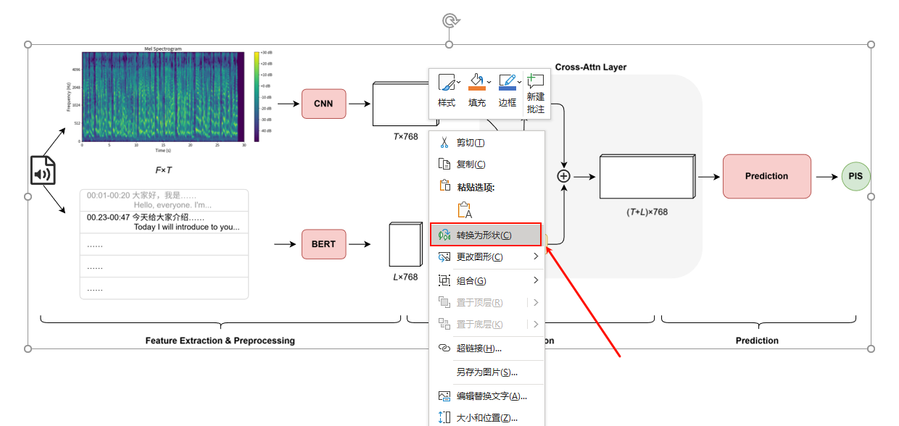Click the L×768 label
This screenshot has height=426, width=899.
click(x=405, y=277)
